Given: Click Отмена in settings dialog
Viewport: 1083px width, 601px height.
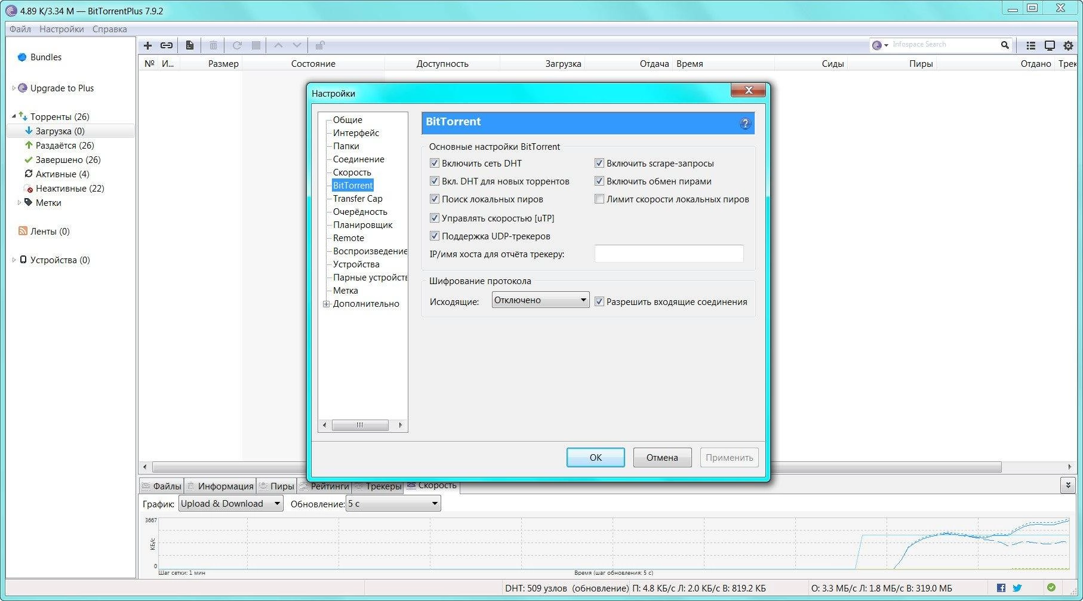Looking at the screenshot, I should (662, 458).
